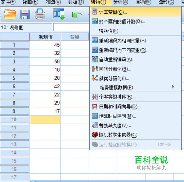Click the Save disk toolbar icon

tap(25, 14)
